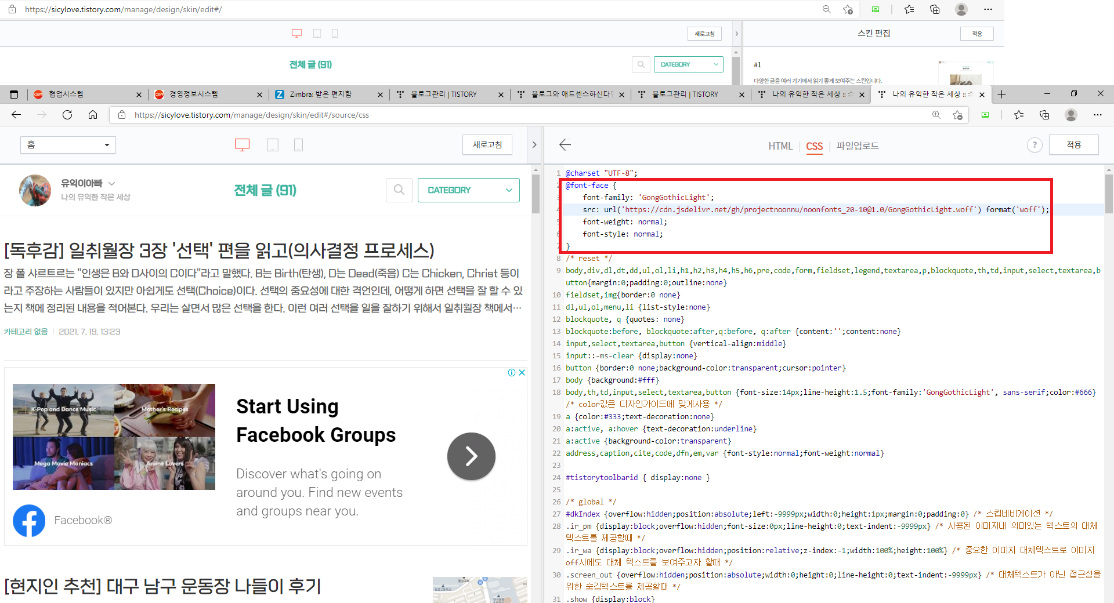
Task: Click the /* reset */ comment line
Action: click(589, 259)
